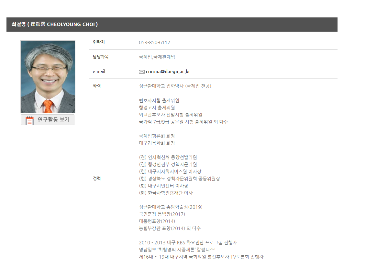Click the 국제법평론회 회장 line

click(x=157, y=136)
